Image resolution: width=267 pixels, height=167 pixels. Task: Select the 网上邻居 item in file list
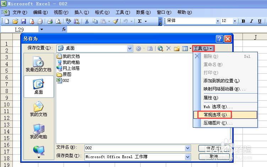click(68, 68)
